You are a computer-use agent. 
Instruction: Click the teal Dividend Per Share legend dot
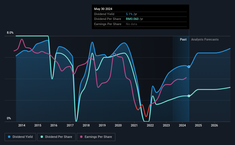tap(42, 137)
